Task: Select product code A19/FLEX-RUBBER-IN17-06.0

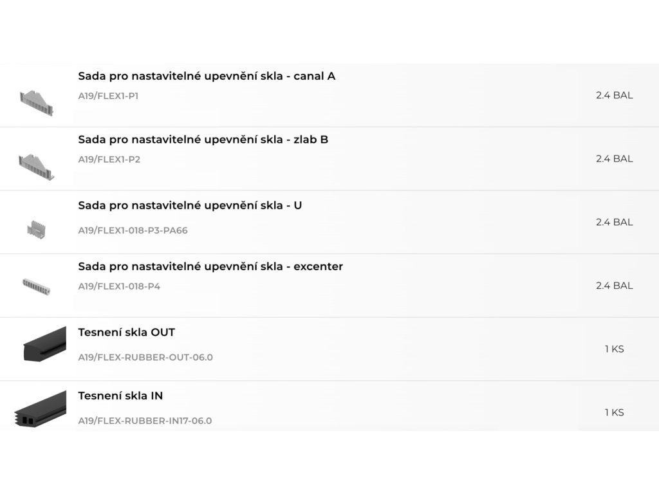Action: [x=145, y=421]
